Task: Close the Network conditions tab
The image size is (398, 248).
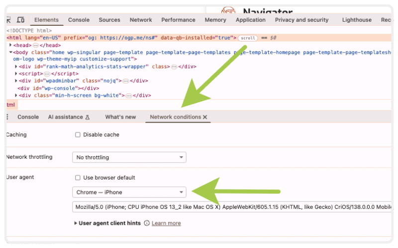Action: tap(205, 117)
